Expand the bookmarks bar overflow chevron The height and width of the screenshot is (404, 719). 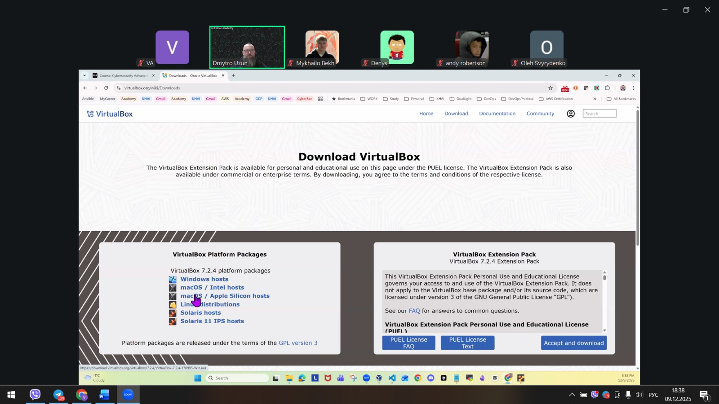(x=595, y=99)
